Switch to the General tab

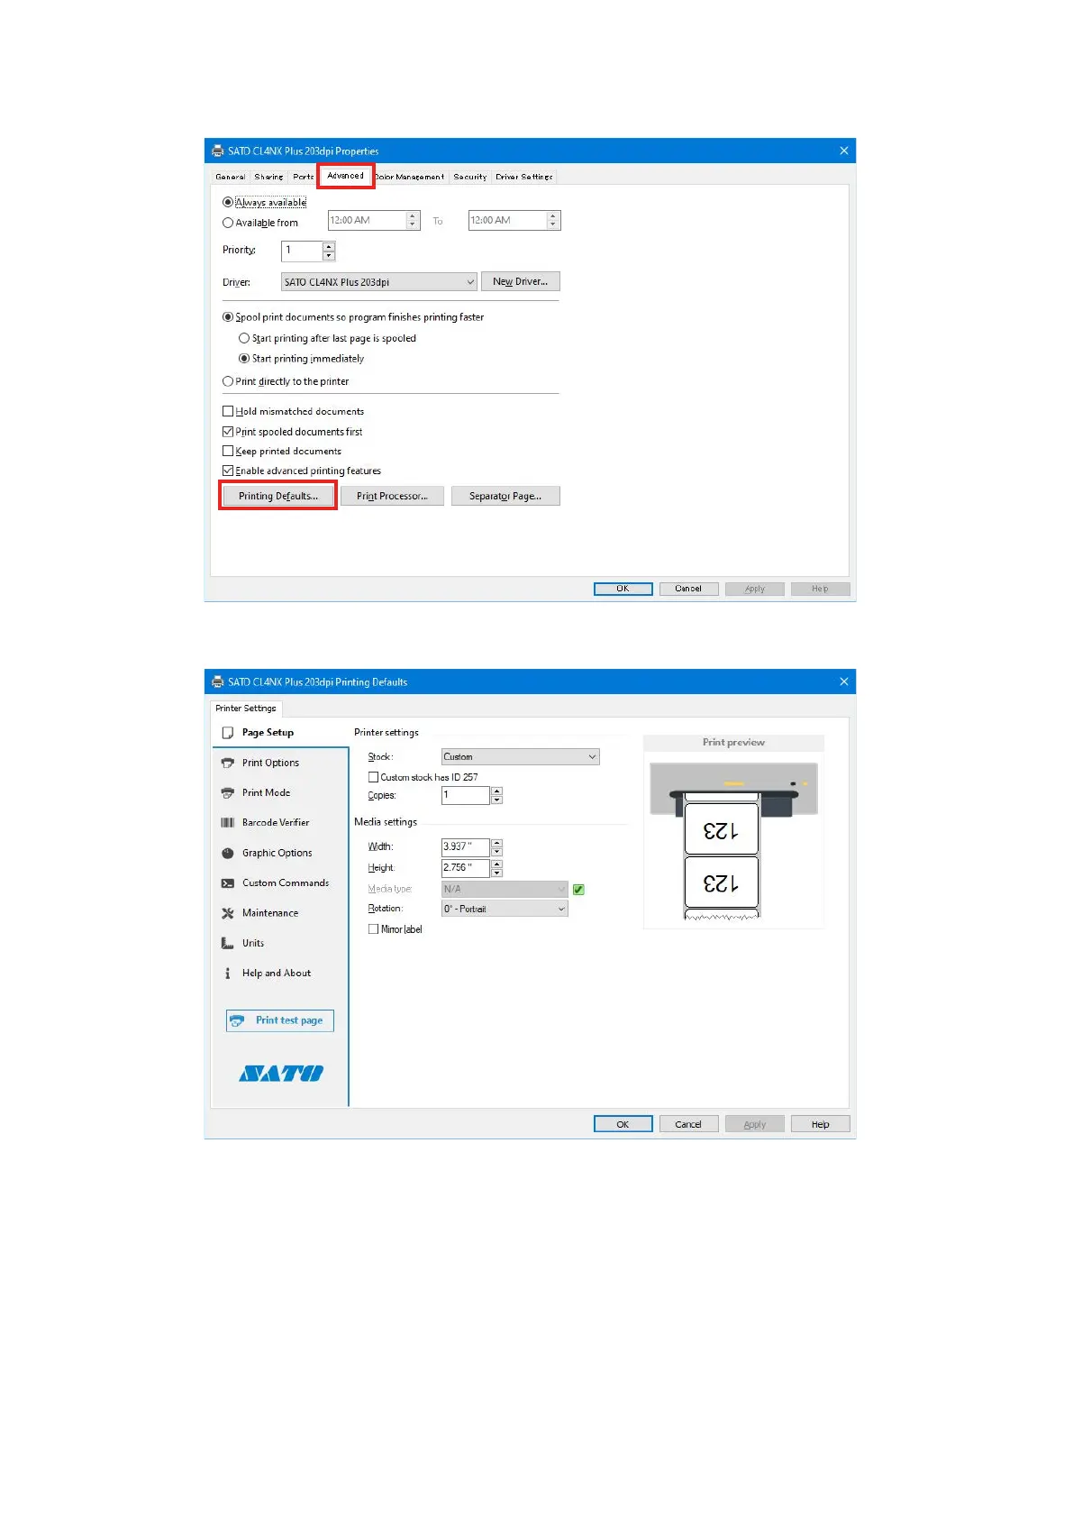click(231, 177)
